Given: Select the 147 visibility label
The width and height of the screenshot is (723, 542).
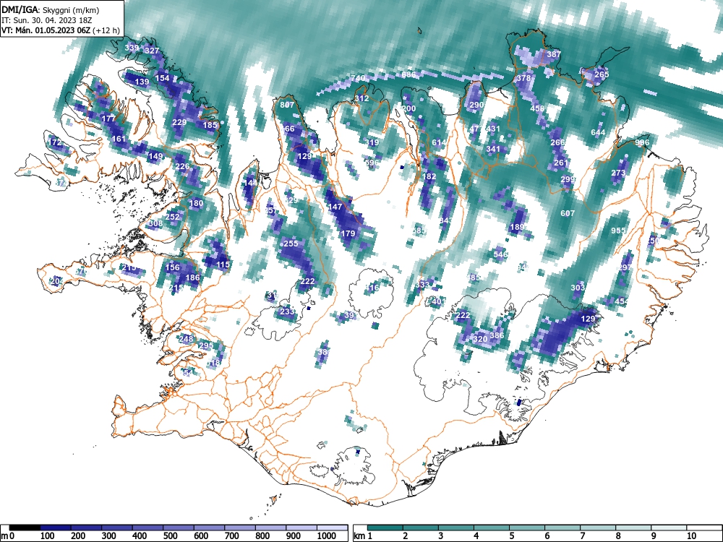Looking at the screenshot, I should tap(335, 207).
